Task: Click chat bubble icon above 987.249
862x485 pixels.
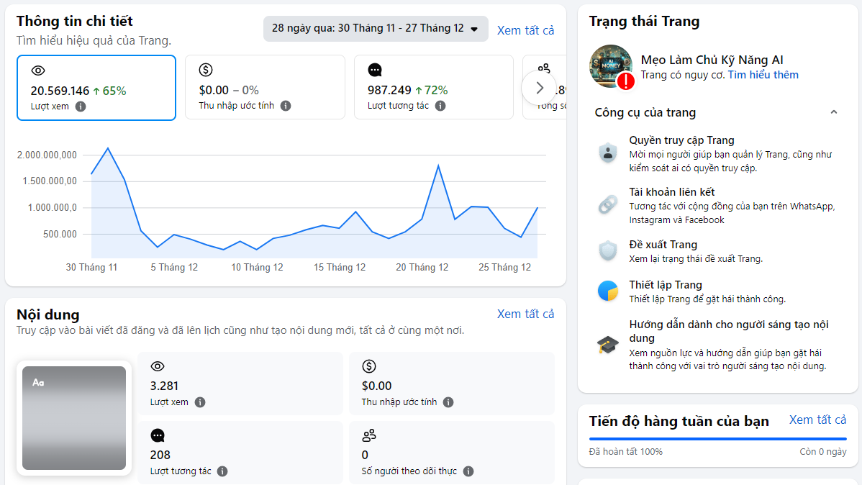Action: coord(374,70)
